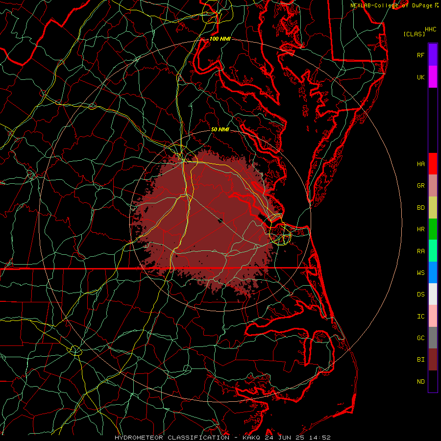The width and height of the screenshot is (441, 441).
Task: Click the "RF" legend label
Action: [420, 55]
